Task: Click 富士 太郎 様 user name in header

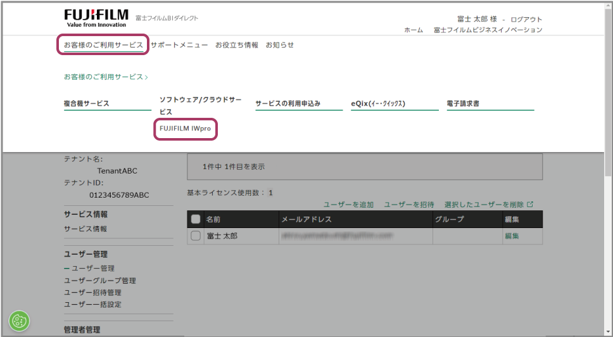Action: 477,19
